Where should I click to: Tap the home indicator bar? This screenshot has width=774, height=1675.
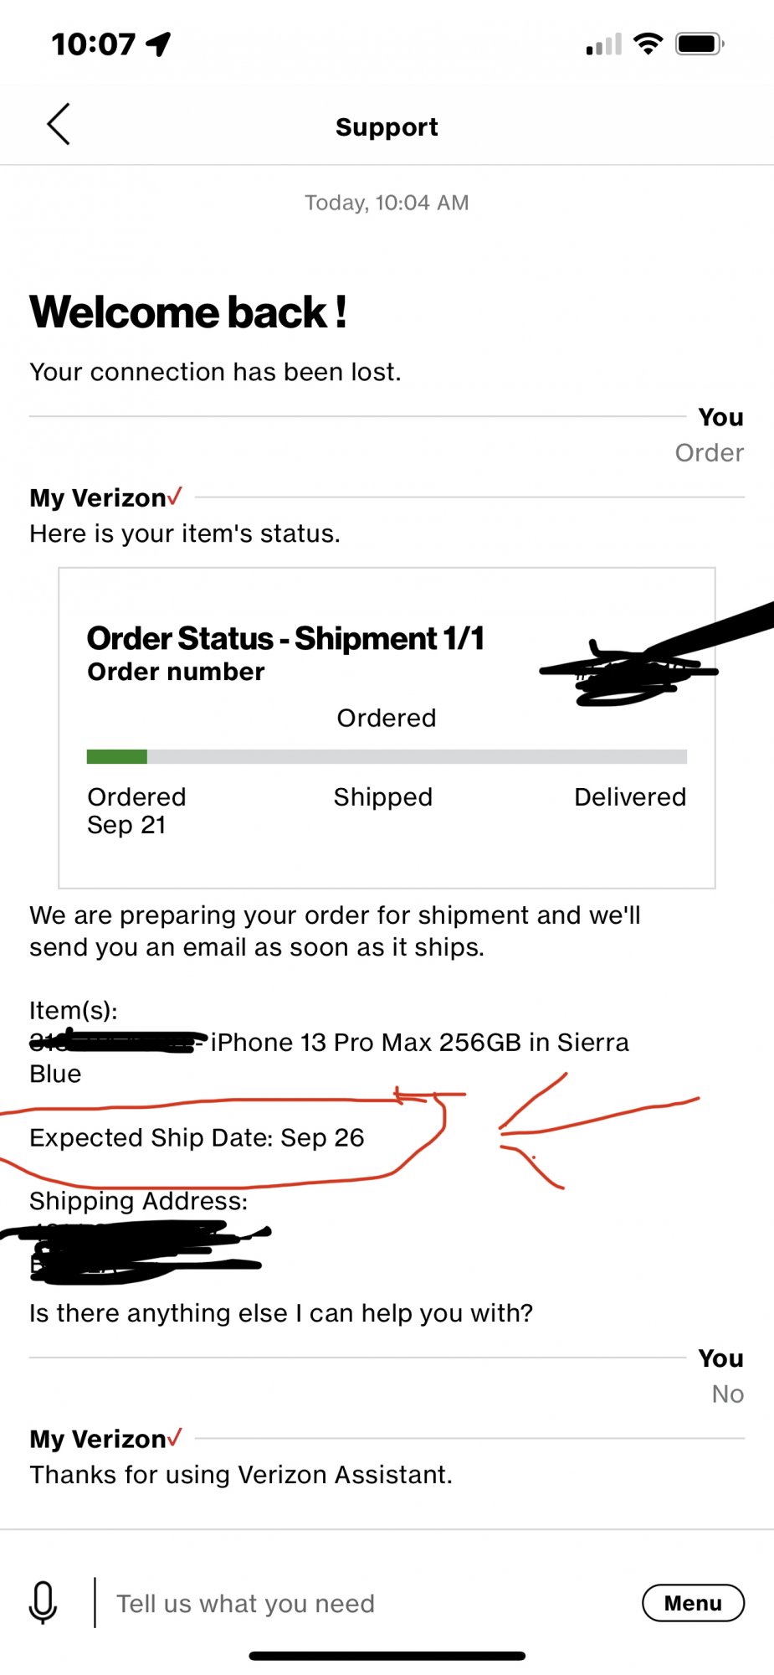click(387, 1656)
